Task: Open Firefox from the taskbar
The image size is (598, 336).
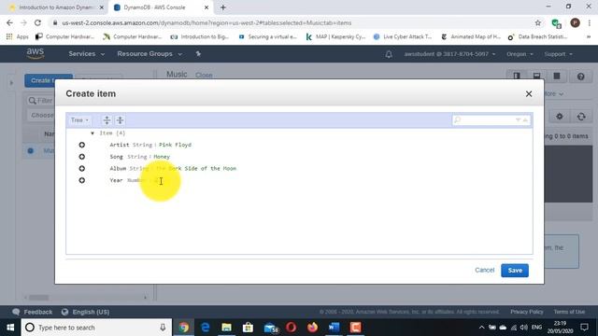Action: click(312, 328)
